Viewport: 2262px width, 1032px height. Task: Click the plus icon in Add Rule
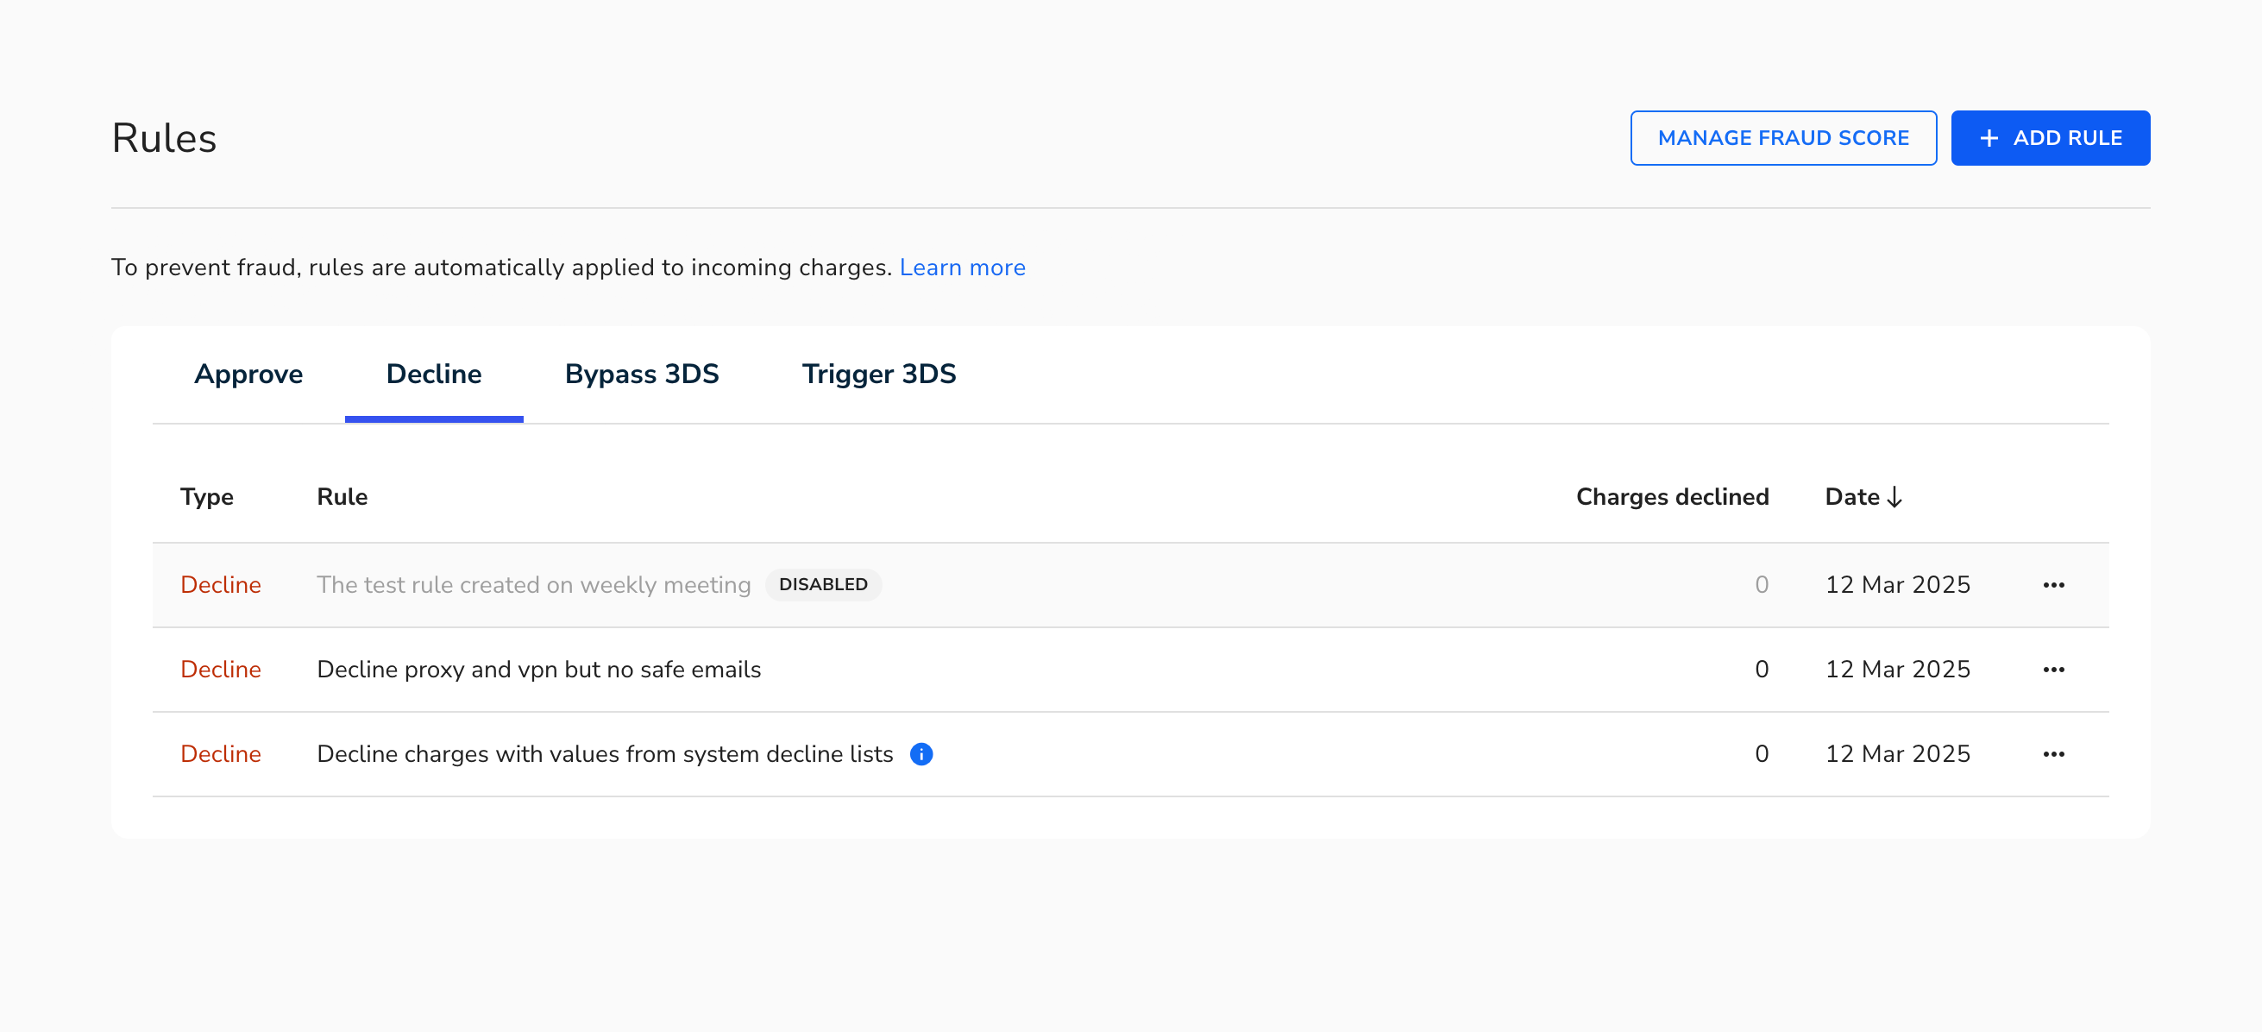coord(1989,138)
